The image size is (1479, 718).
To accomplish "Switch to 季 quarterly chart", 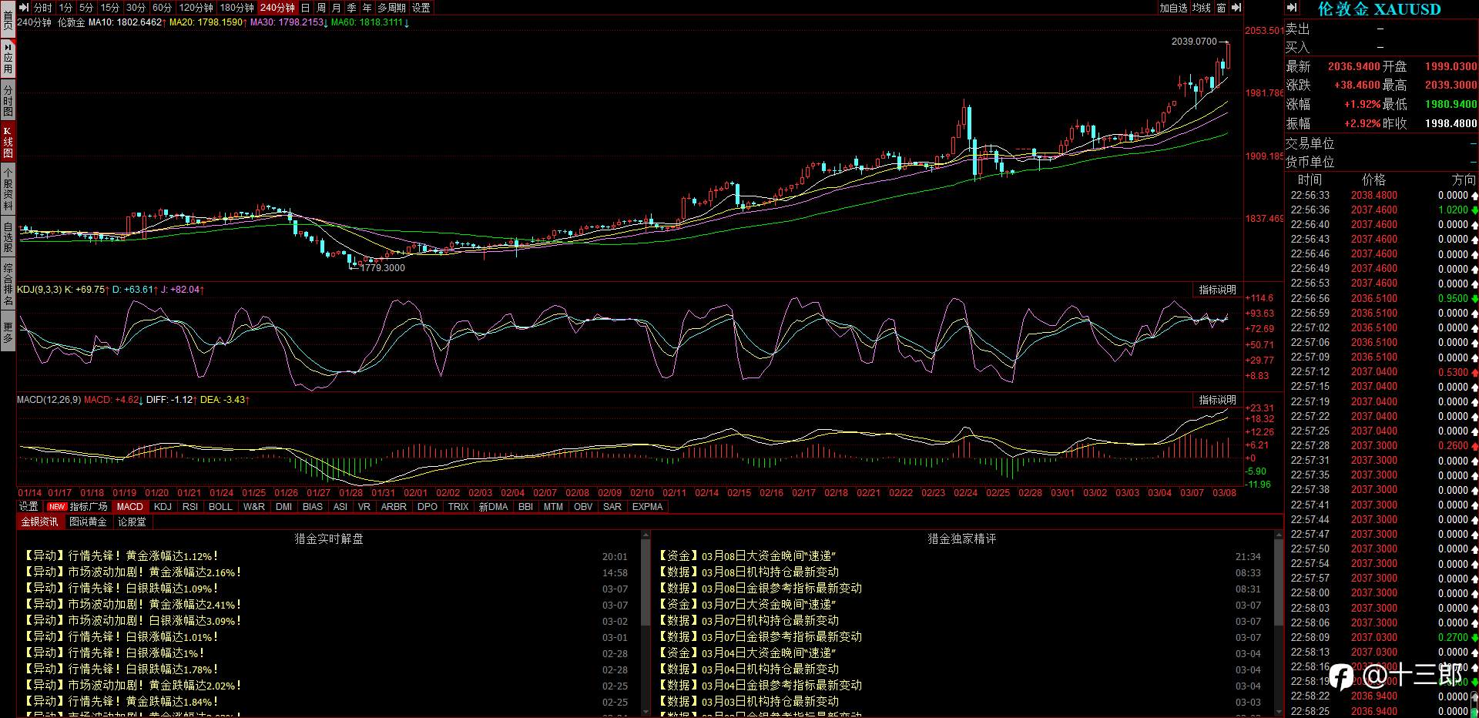I will (x=352, y=8).
